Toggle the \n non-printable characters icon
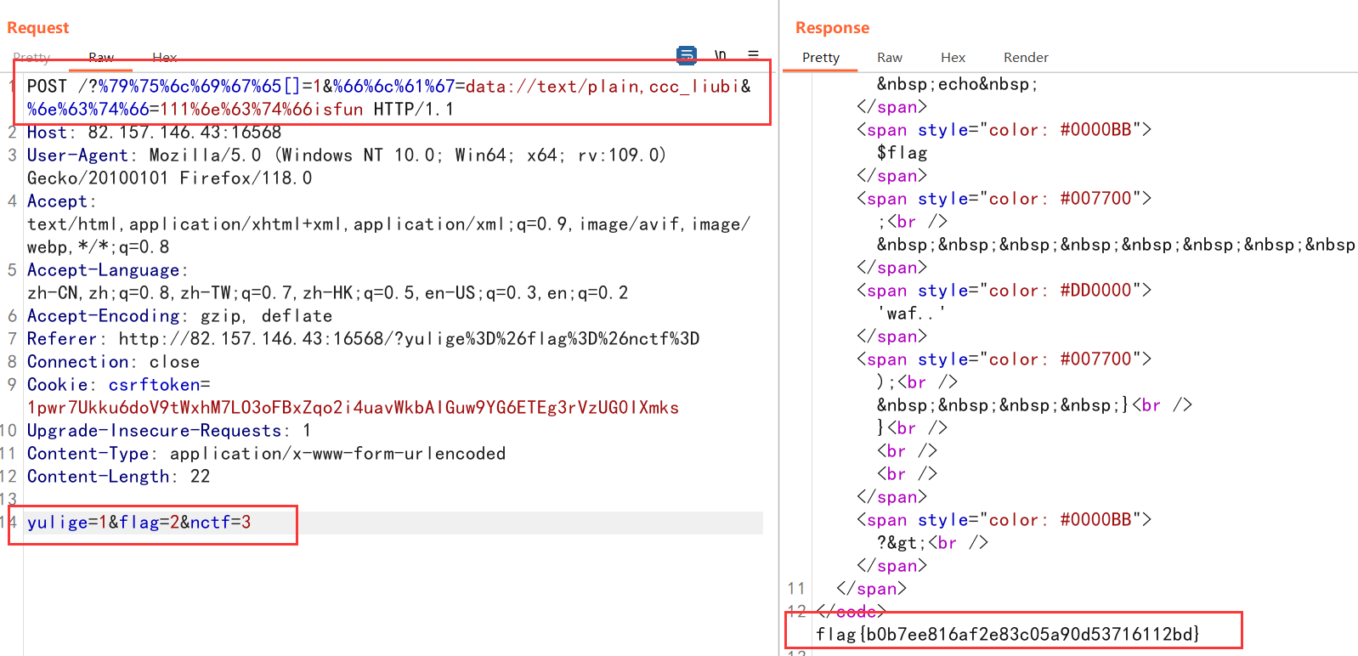The width and height of the screenshot is (1358, 656). tap(720, 55)
